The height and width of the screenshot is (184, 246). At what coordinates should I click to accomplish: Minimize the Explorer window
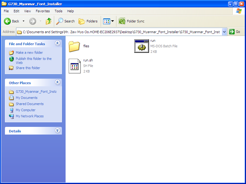click(230, 4)
